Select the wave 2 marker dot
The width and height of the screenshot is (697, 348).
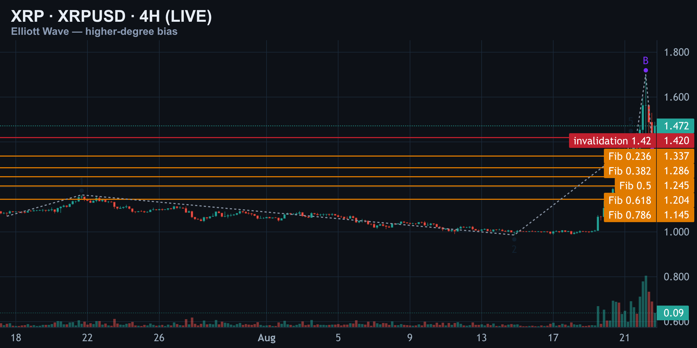[x=514, y=240]
